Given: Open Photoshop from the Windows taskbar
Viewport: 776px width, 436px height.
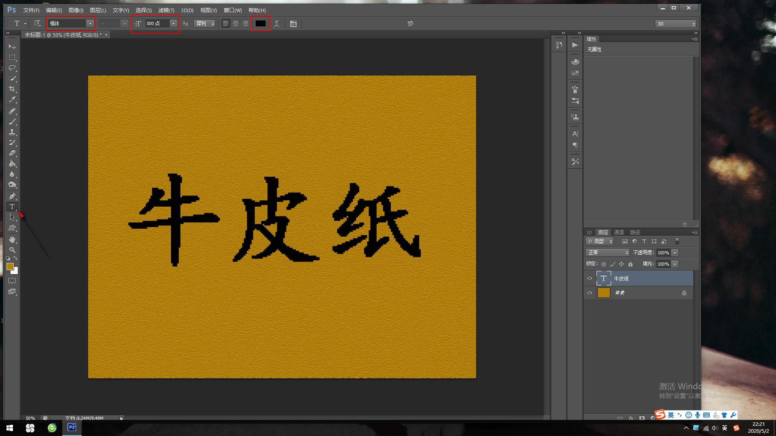Looking at the screenshot, I should (72, 428).
